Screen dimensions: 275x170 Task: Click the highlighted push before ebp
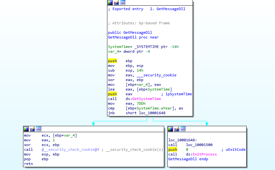112,61
